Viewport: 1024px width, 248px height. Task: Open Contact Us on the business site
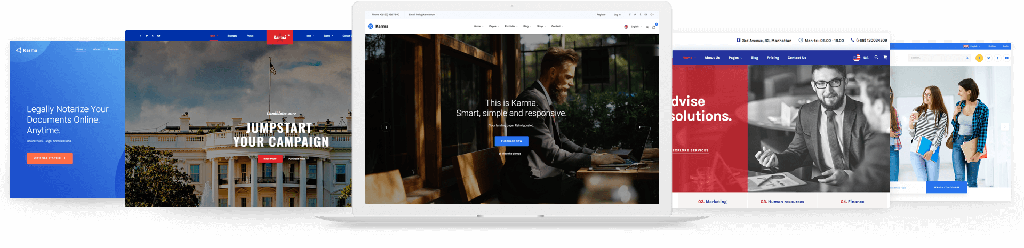[797, 58]
